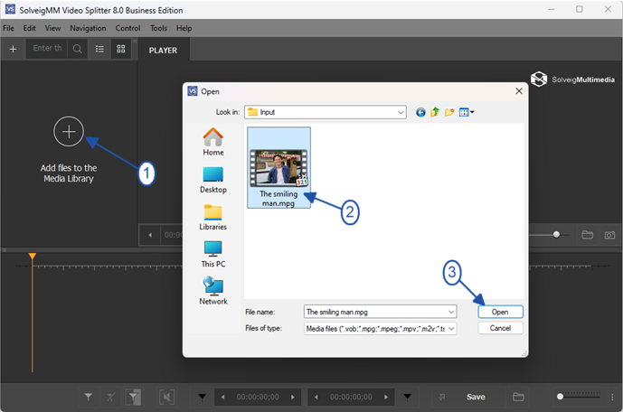Click Cancel in the Open dialog
Image resolution: width=623 pixels, height=412 pixels.
pos(500,328)
